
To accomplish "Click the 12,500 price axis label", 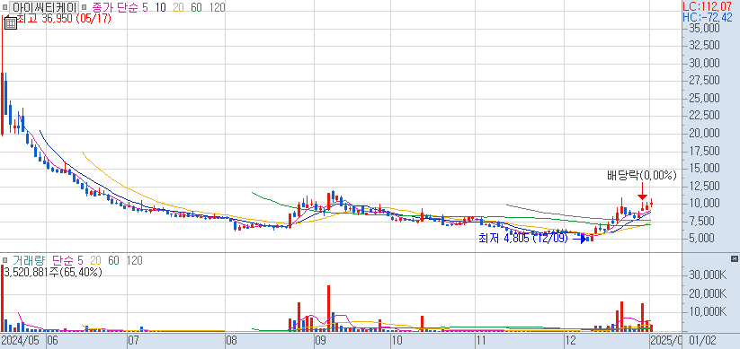I will tap(703, 186).
